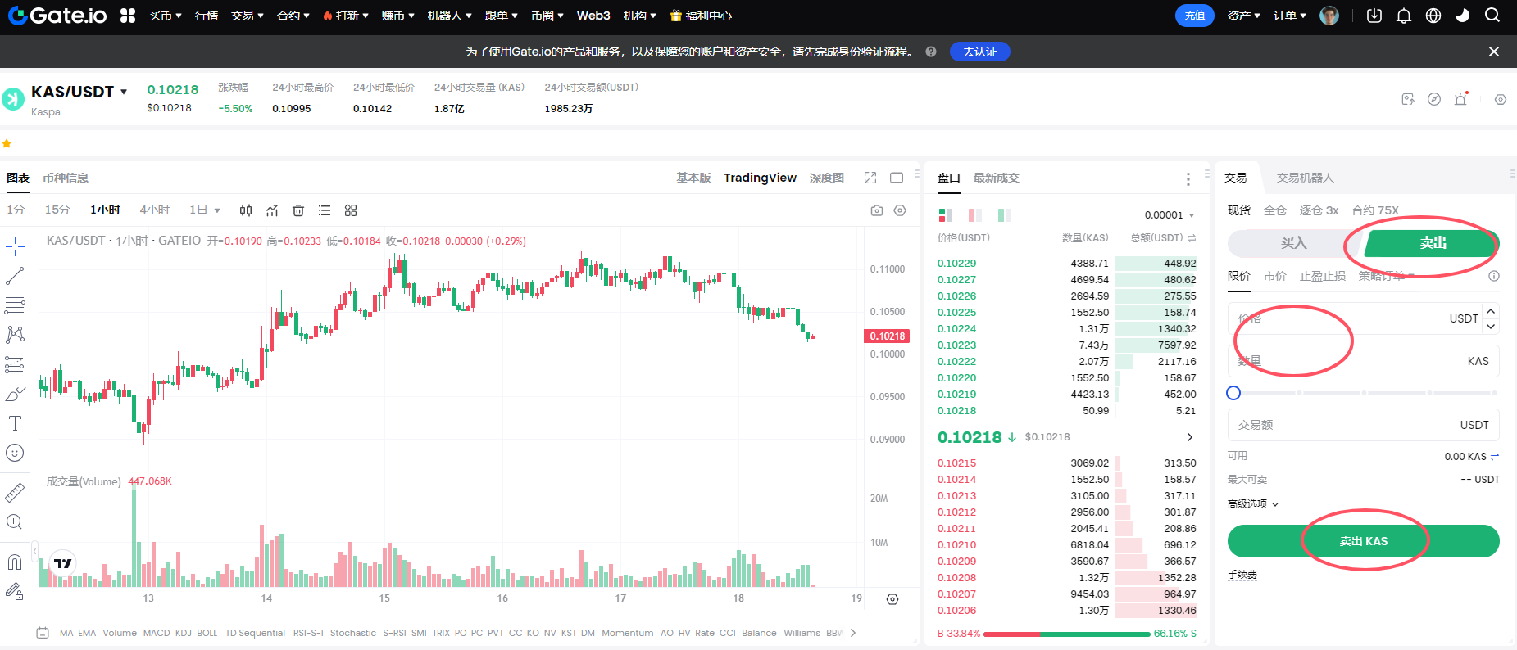The width and height of the screenshot is (1517, 650).
Task: Click the 去认证 verification button
Action: (x=980, y=52)
